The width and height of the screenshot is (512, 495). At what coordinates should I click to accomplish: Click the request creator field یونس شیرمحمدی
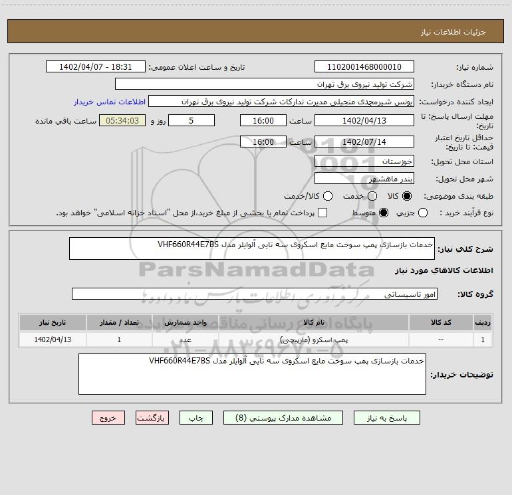[281, 102]
